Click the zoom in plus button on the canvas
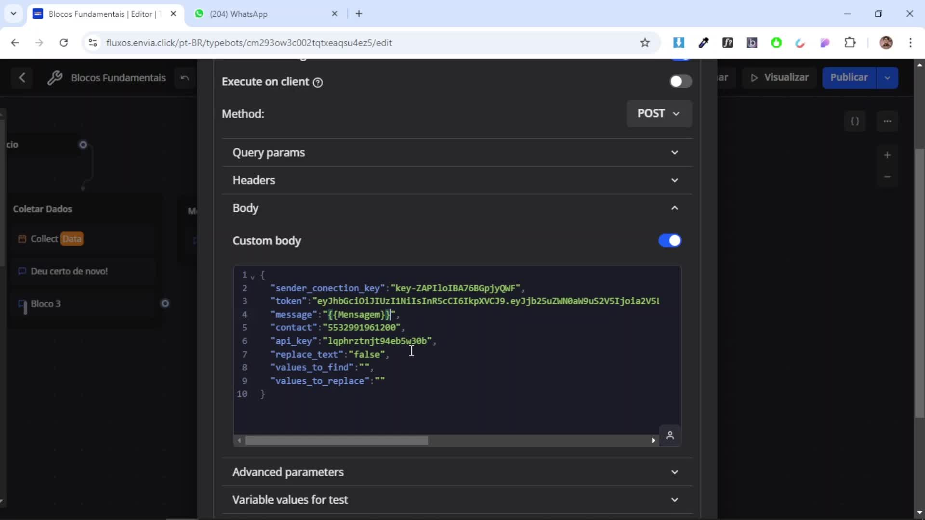 click(887, 155)
